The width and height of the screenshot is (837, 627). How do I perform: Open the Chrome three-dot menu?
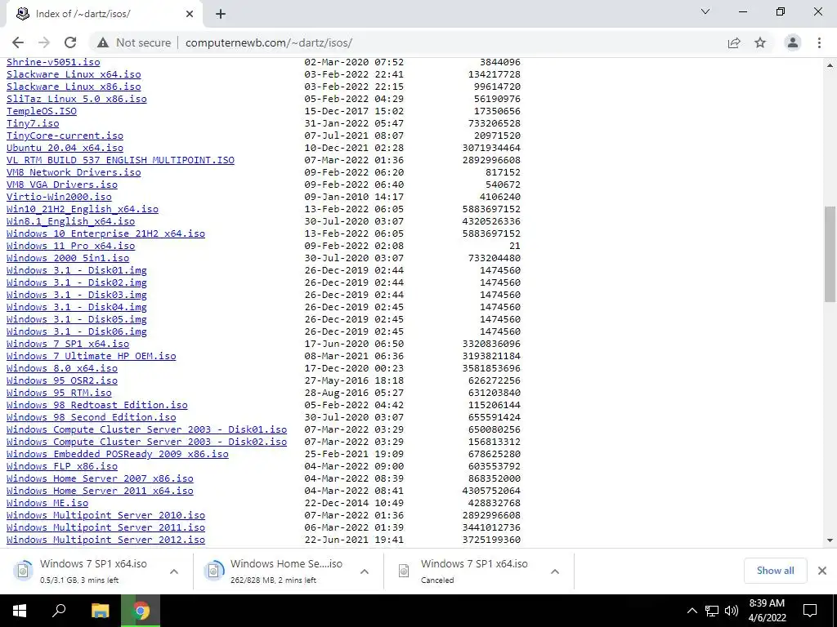pos(819,42)
